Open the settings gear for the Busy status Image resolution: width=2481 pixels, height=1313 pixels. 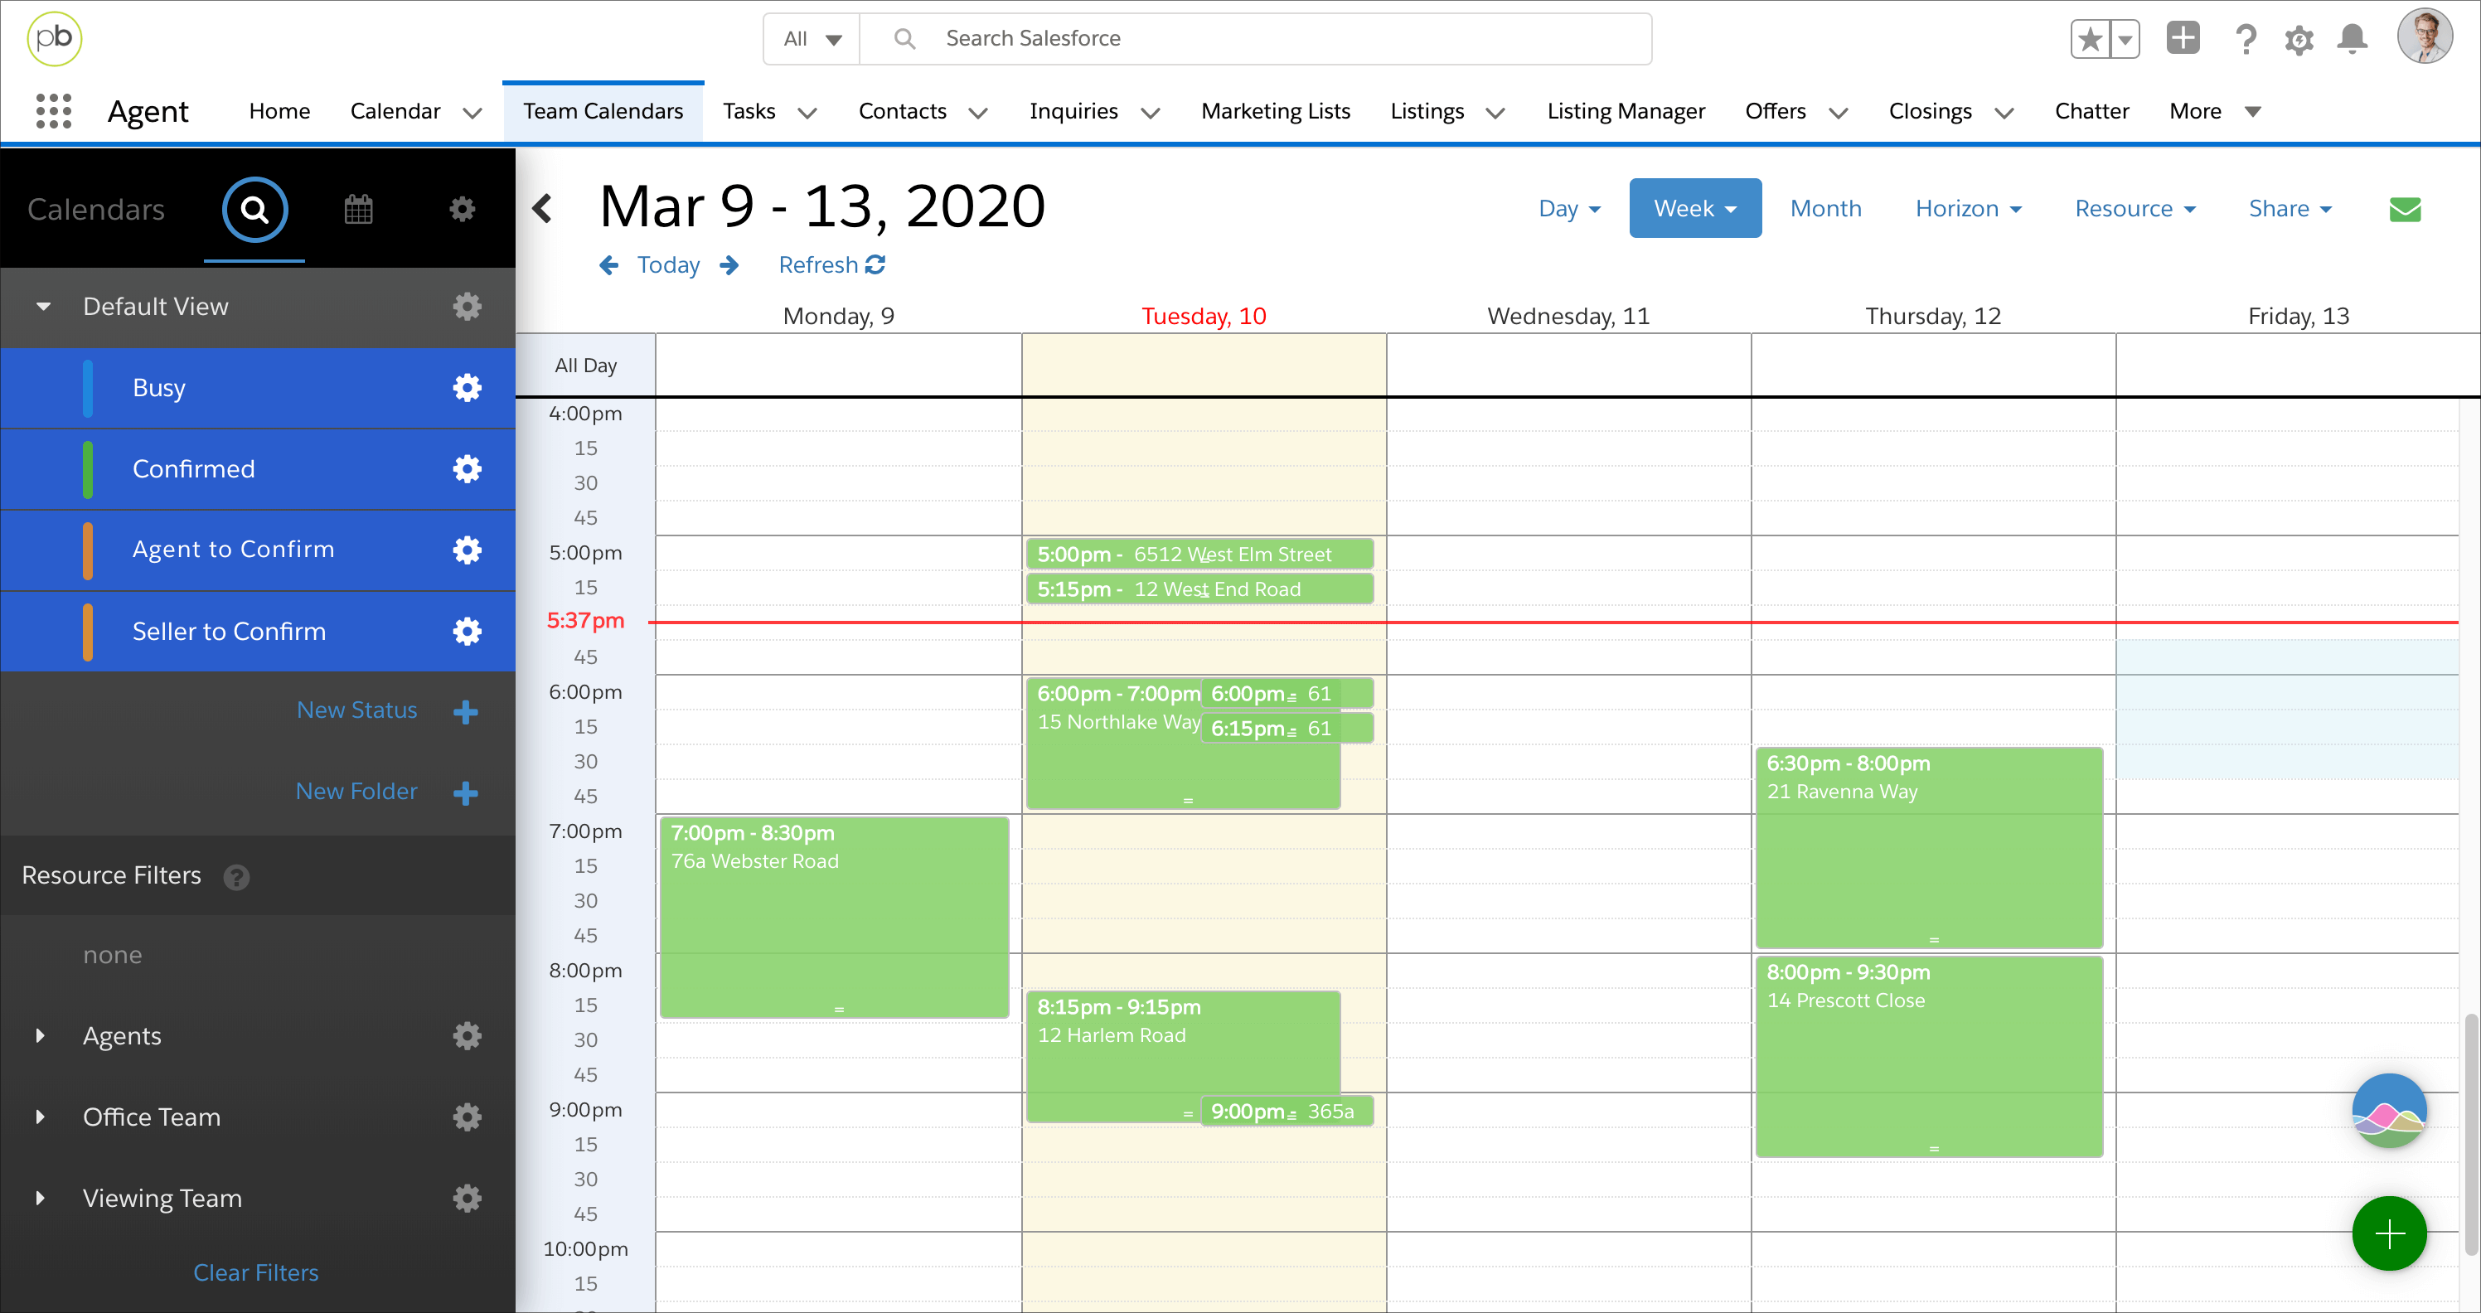tap(468, 387)
